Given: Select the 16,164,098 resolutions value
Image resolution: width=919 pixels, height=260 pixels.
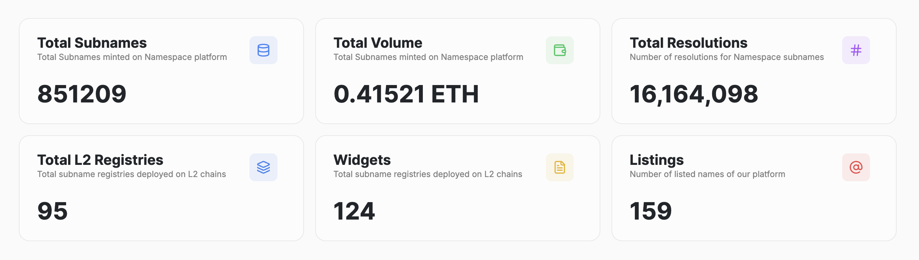Looking at the screenshot, I should pyautogui.click(x=694, y=94).
